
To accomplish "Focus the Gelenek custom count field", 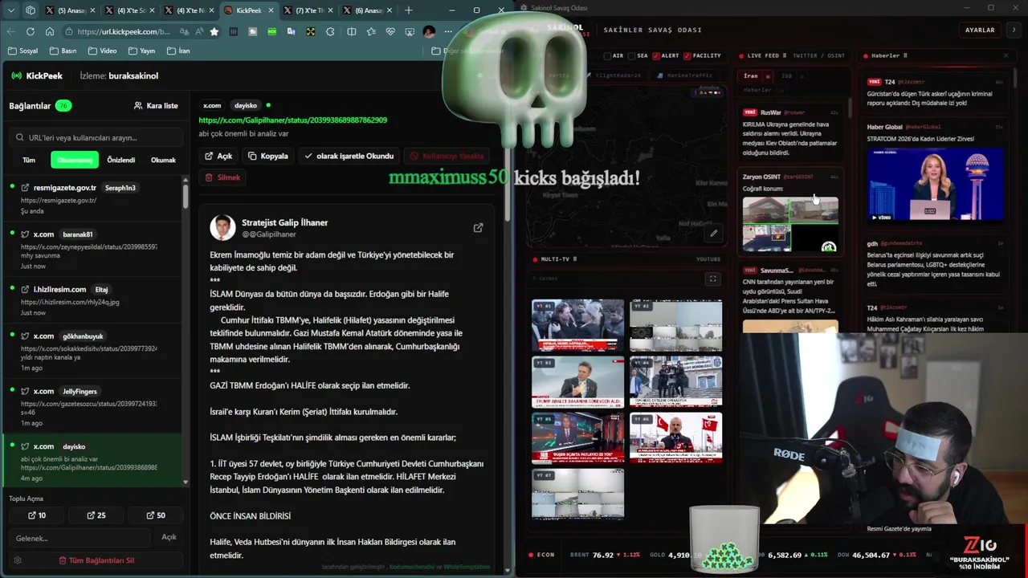I will click(80, 538).
